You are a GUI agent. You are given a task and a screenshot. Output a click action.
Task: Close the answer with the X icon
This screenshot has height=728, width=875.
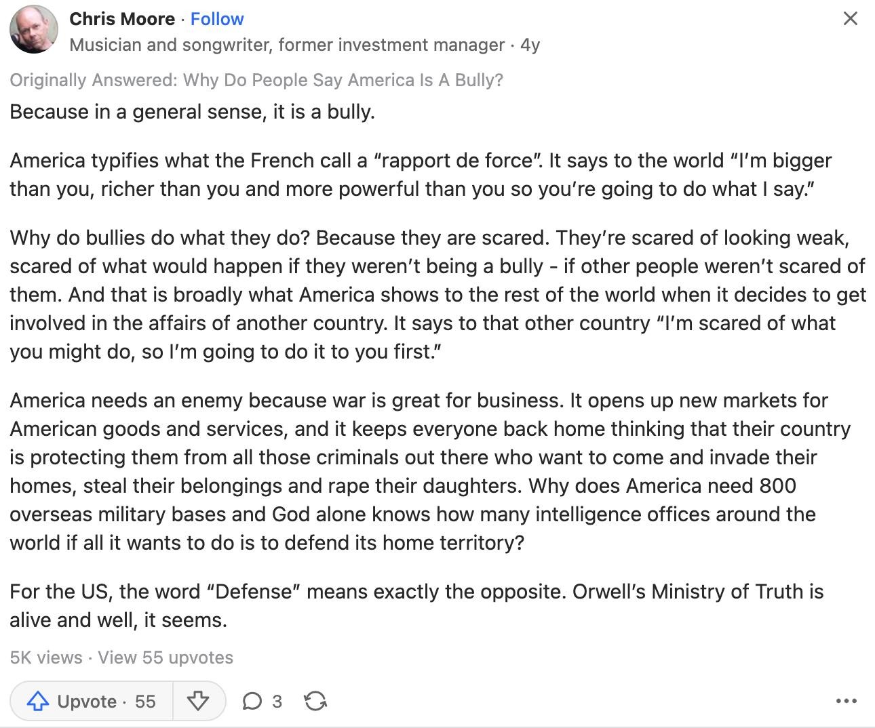(x=850, y=18)
